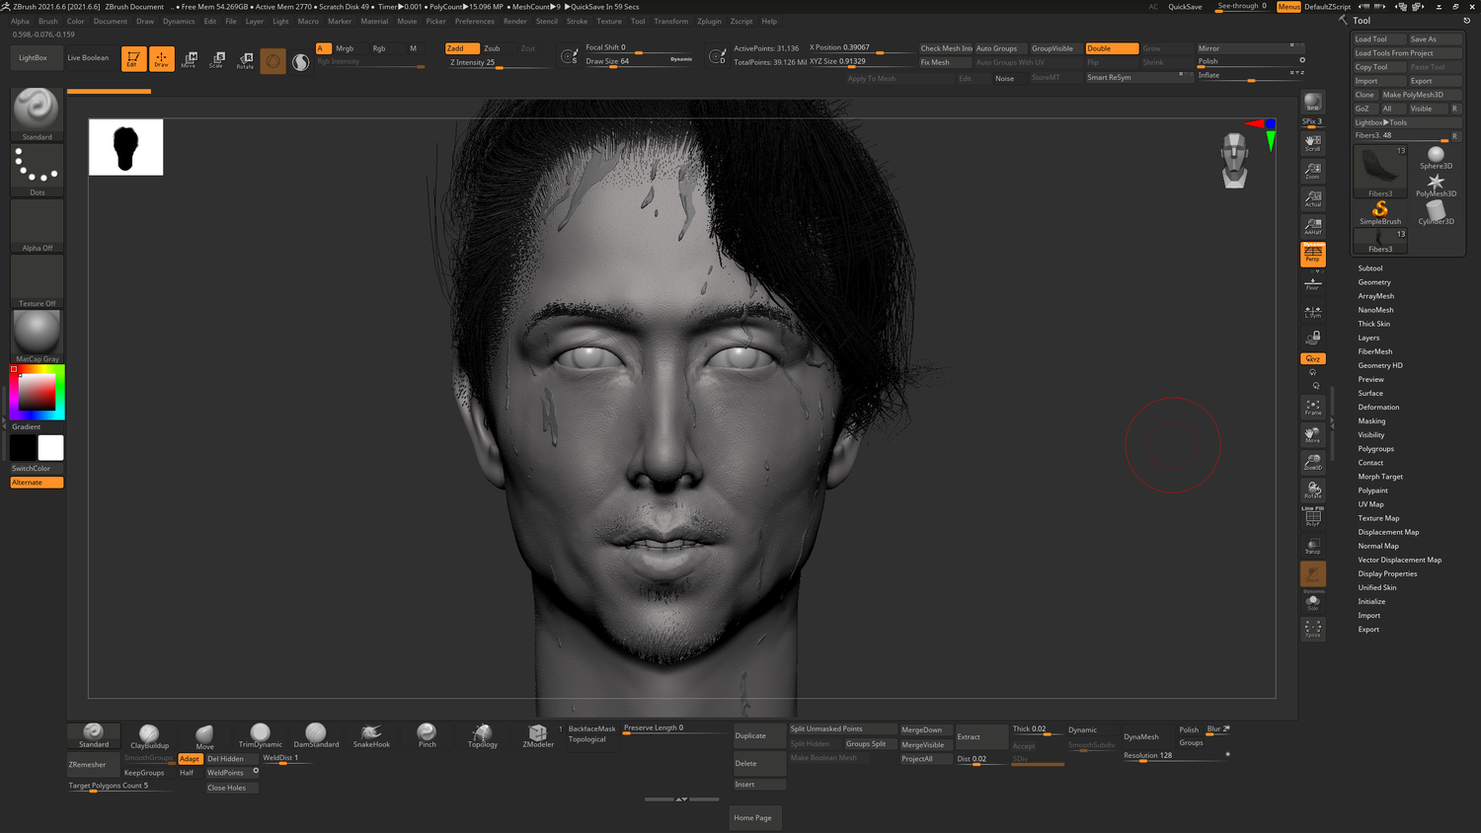
Task: Pick the TrimDynamic brush
Action: click(260, 735)
